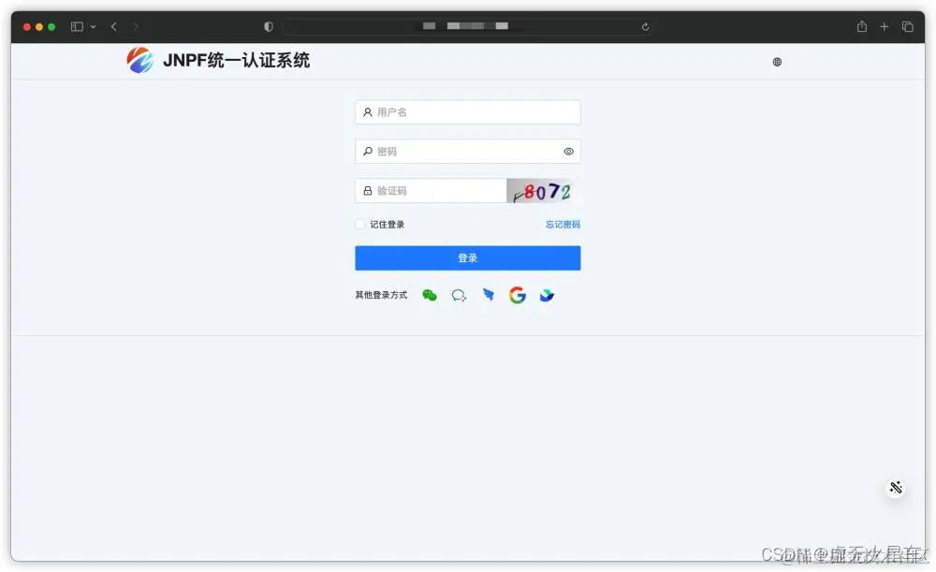Refresh the 8072 captcha image
936x572 pixels.
coord(543,191)
